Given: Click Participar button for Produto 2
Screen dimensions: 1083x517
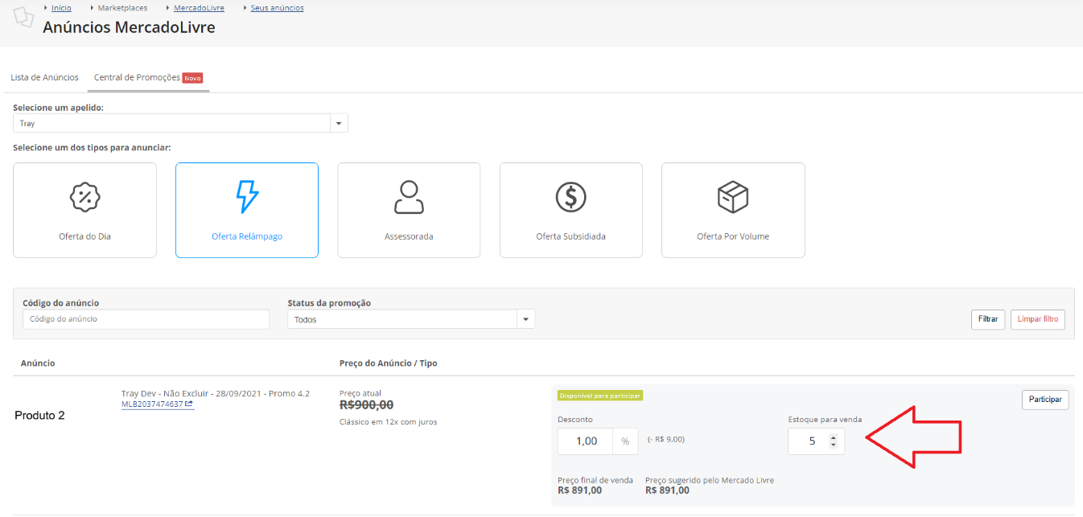Looking at the screenshot, I should coord(1045,400).
